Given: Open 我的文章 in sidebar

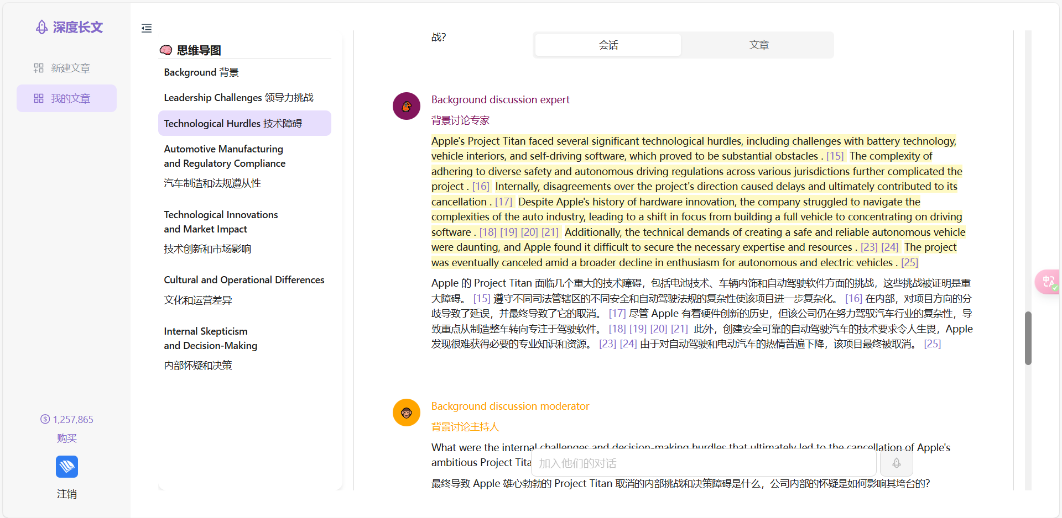Looking at the screenshot, I should [66, 98].
